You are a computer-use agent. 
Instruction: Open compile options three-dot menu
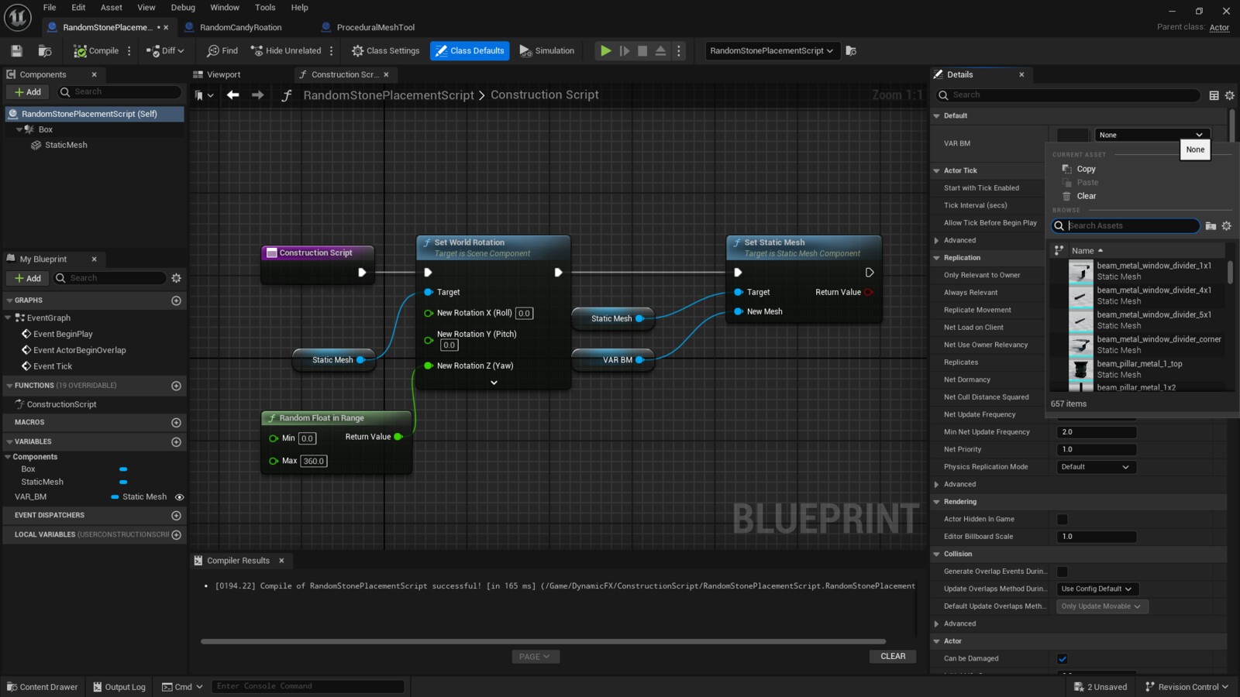[129, 51]
